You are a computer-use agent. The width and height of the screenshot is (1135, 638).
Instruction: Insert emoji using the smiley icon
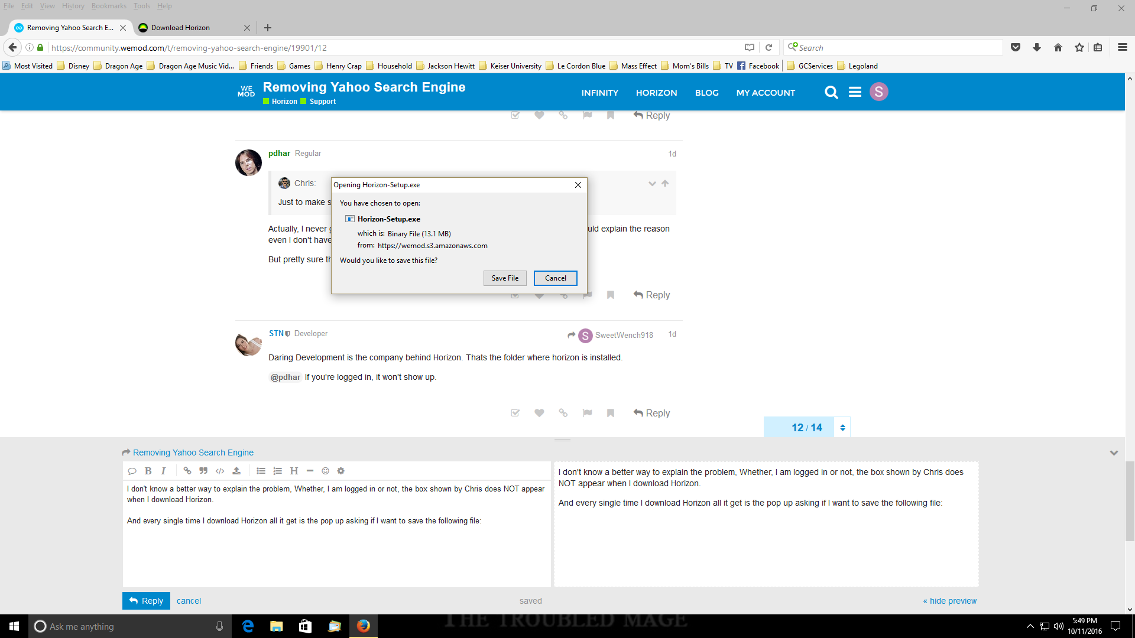(x=325, y=471)
